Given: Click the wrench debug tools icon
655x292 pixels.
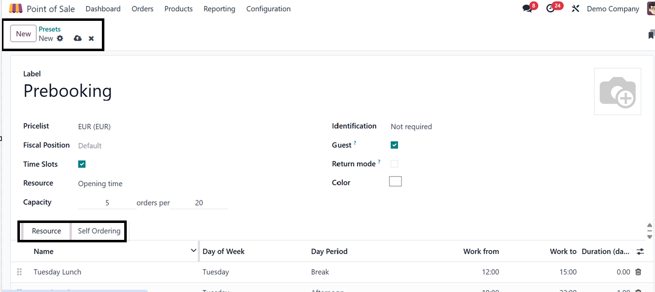Looking at the screenshot, I should [x=575, y=9].
